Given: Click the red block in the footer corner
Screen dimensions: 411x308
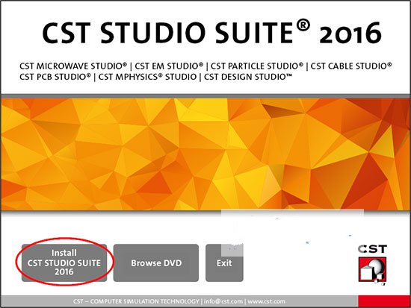Looking at the screenshot, I should pos(384,301).
